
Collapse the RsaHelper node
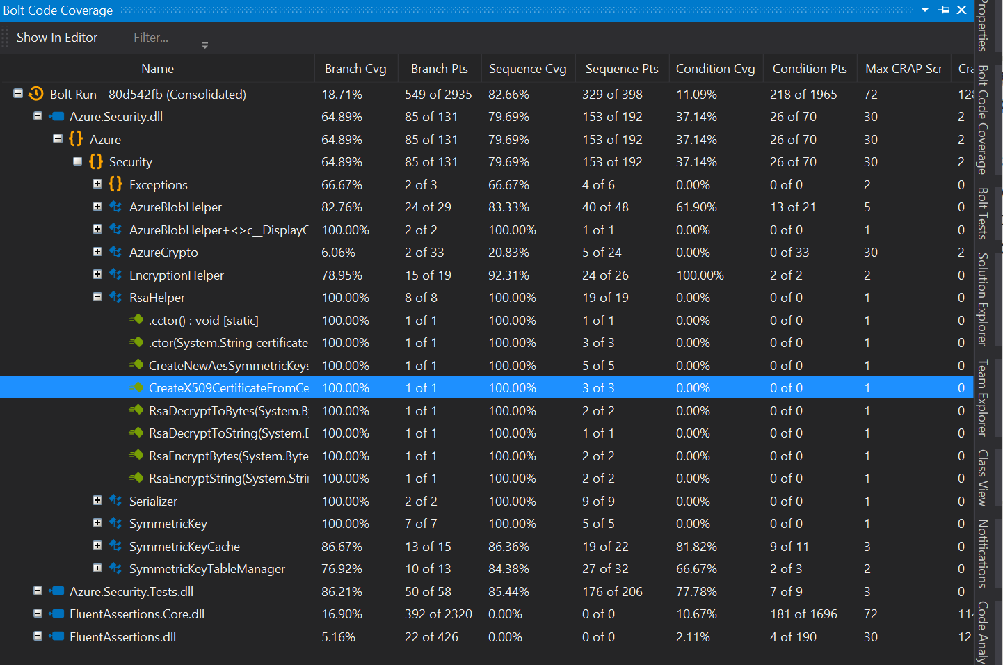click(x=97, y=296)
